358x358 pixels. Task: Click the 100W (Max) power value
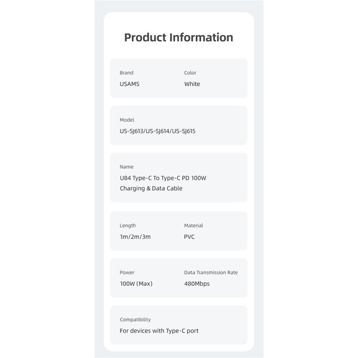pyautogui.click(x=136, y=284)
